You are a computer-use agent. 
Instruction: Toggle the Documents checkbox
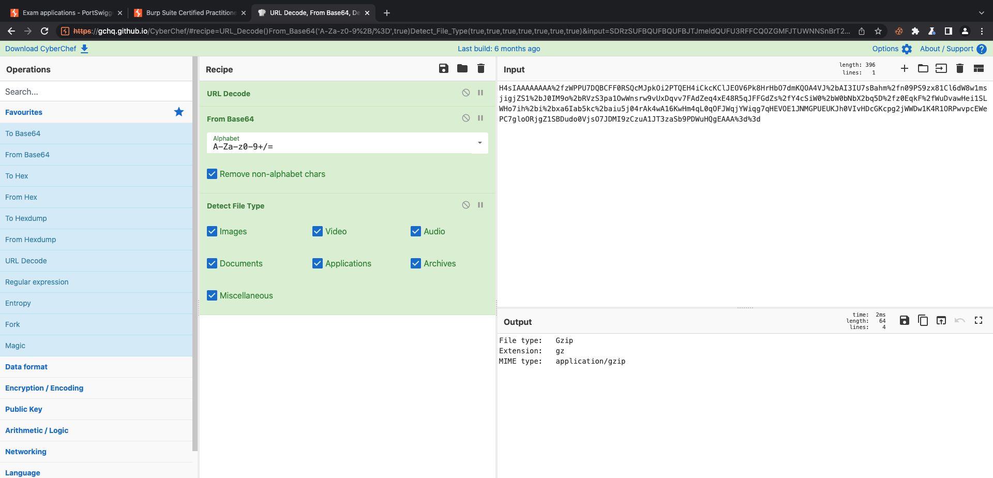(x=212, y=263)
